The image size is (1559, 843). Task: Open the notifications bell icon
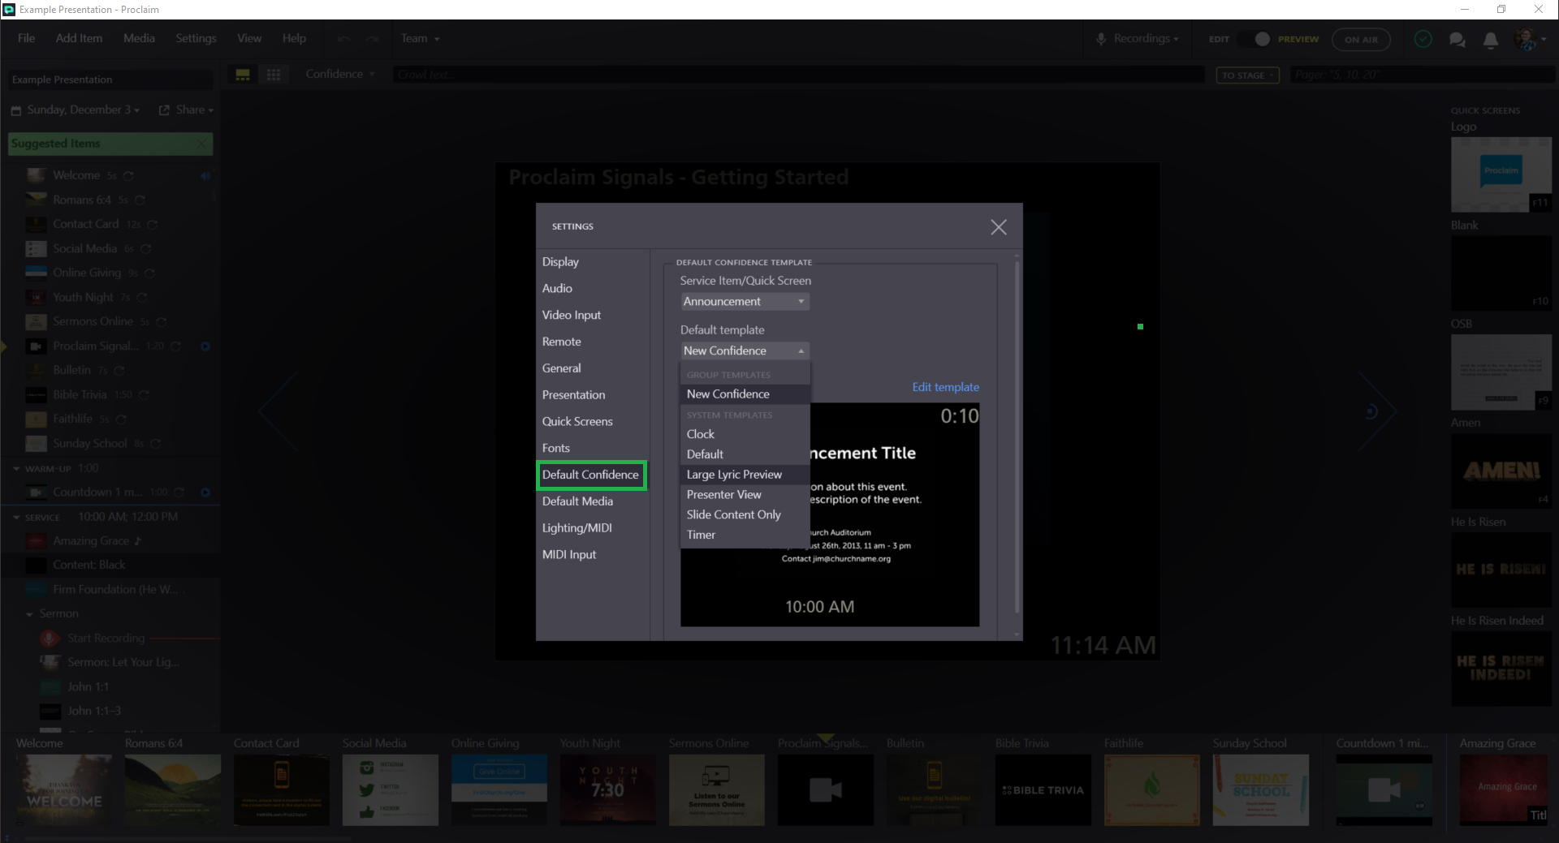[x=1491, y=40]
